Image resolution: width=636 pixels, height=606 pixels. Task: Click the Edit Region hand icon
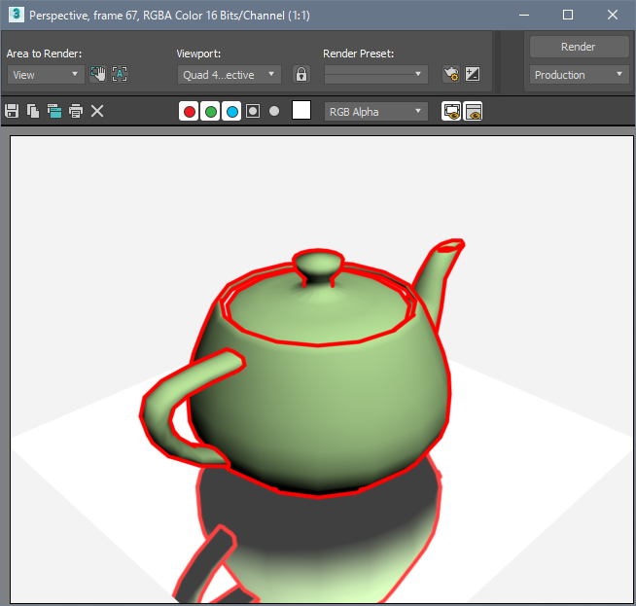pyautogui.click(x=98, y=74)
